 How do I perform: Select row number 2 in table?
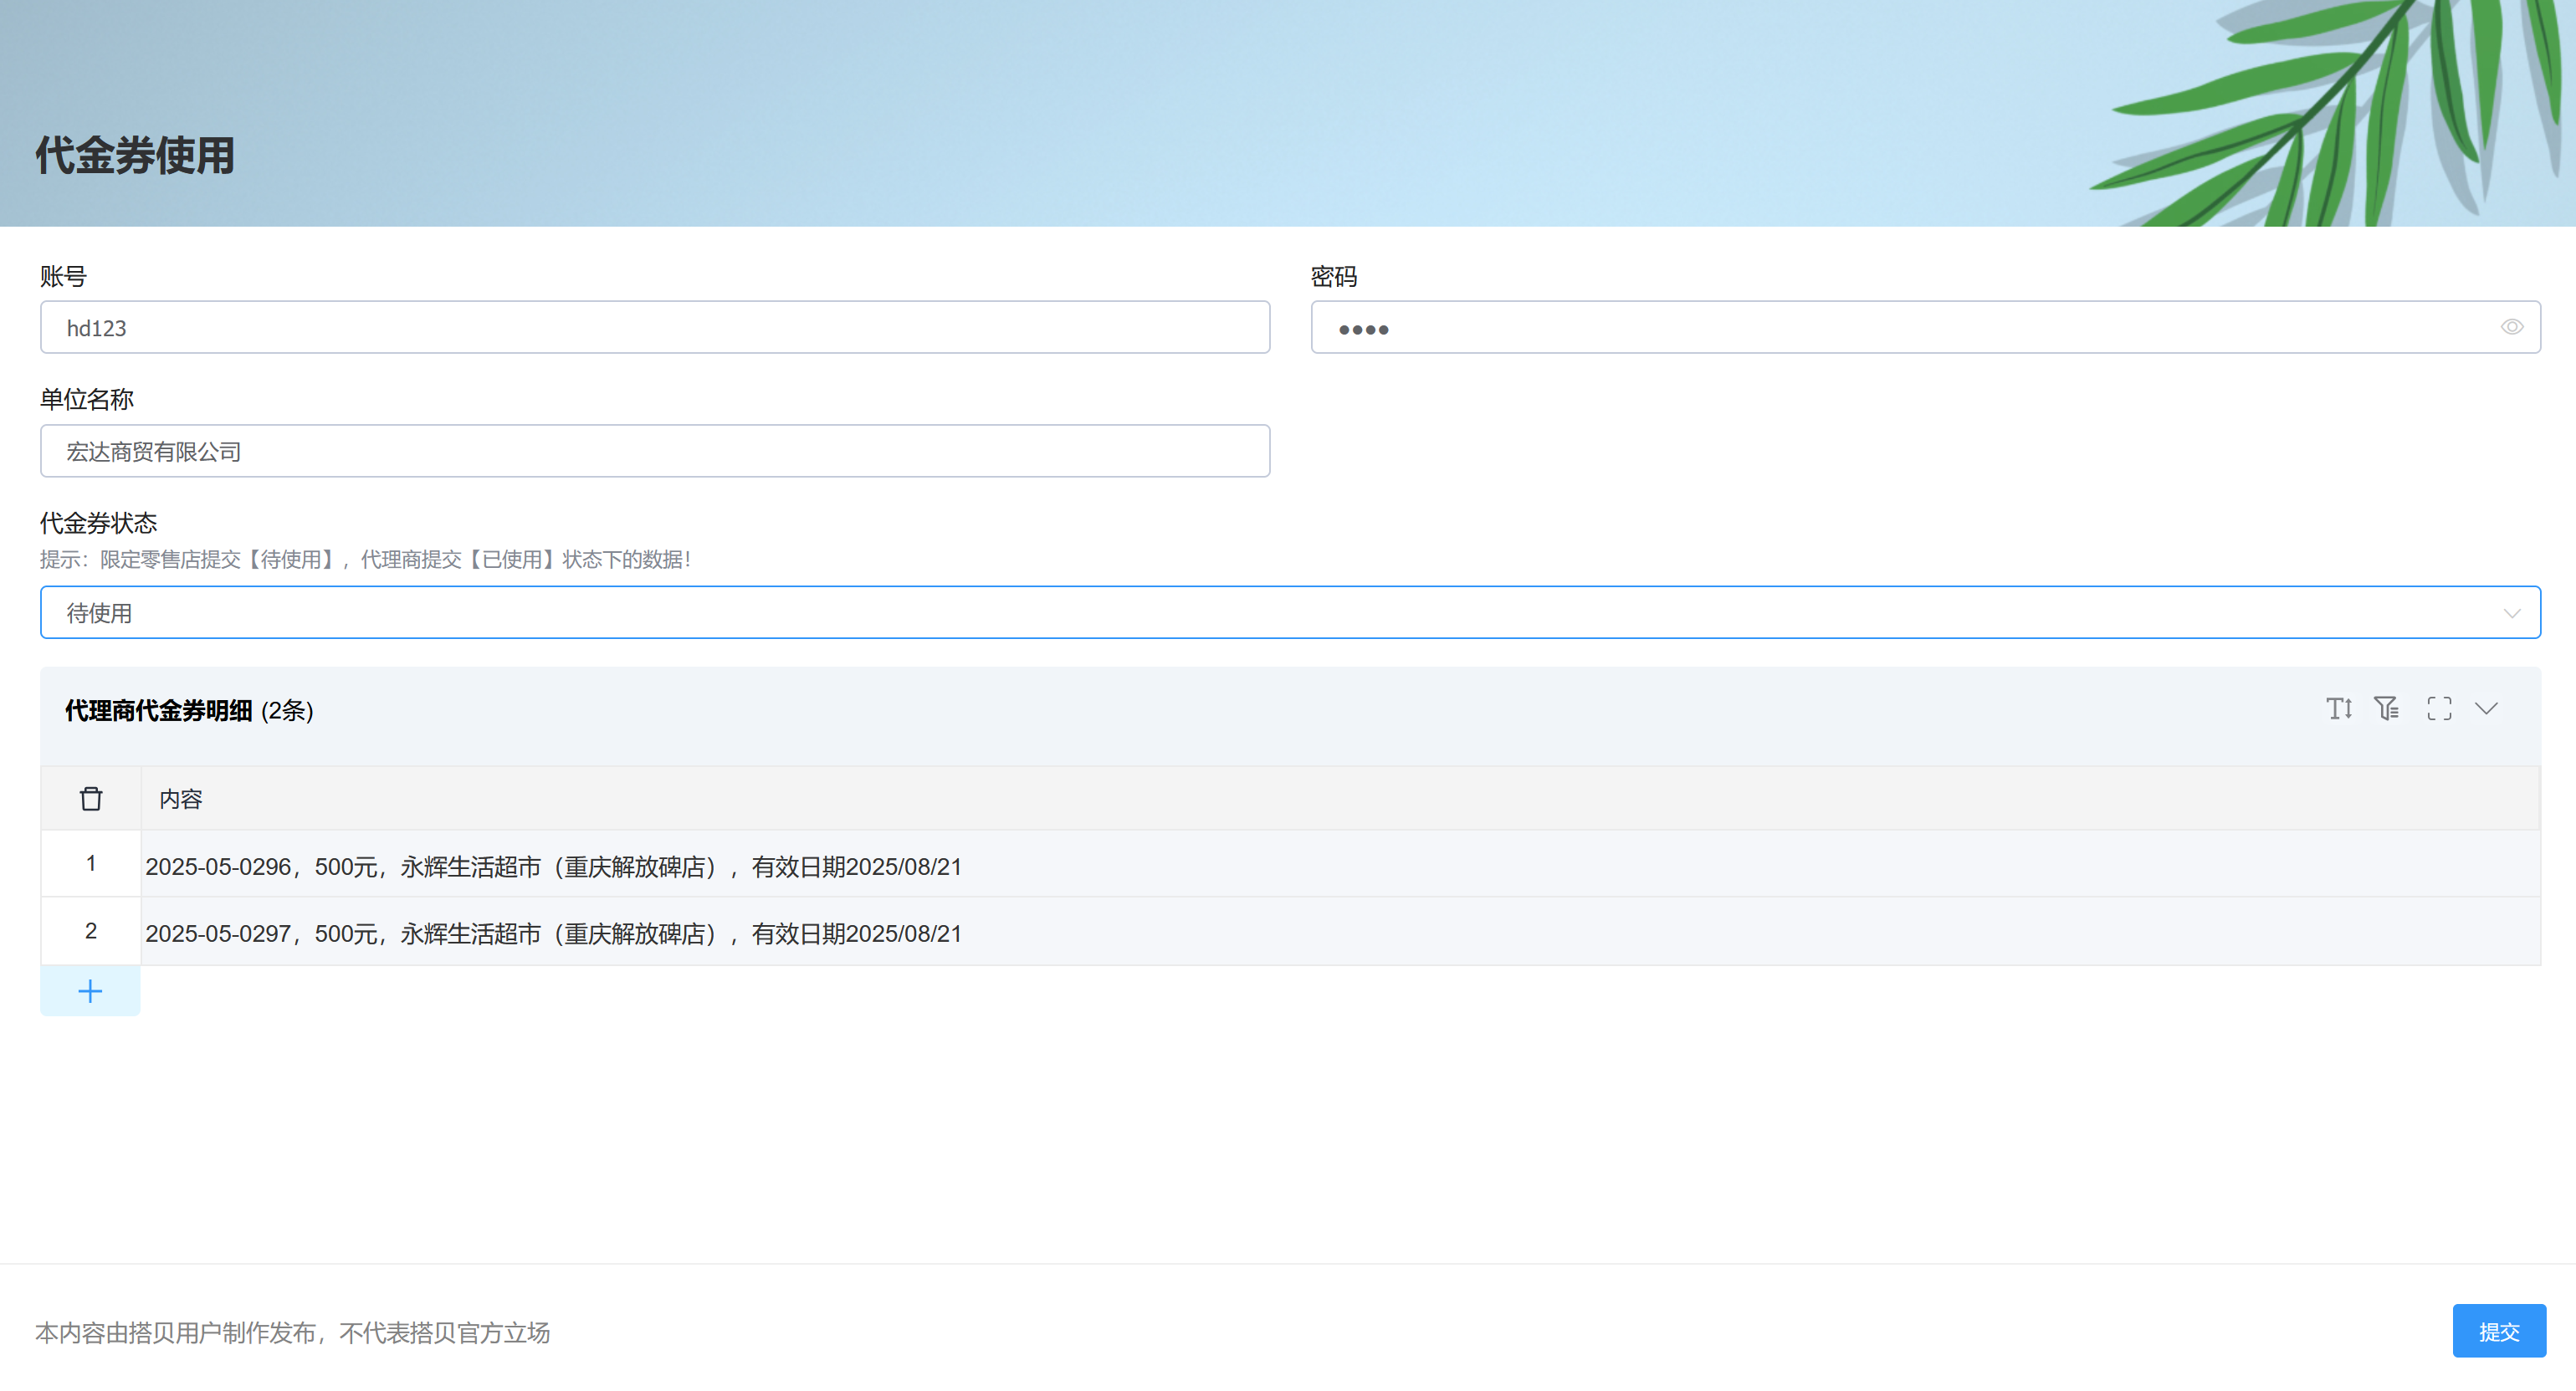(91, 931)
